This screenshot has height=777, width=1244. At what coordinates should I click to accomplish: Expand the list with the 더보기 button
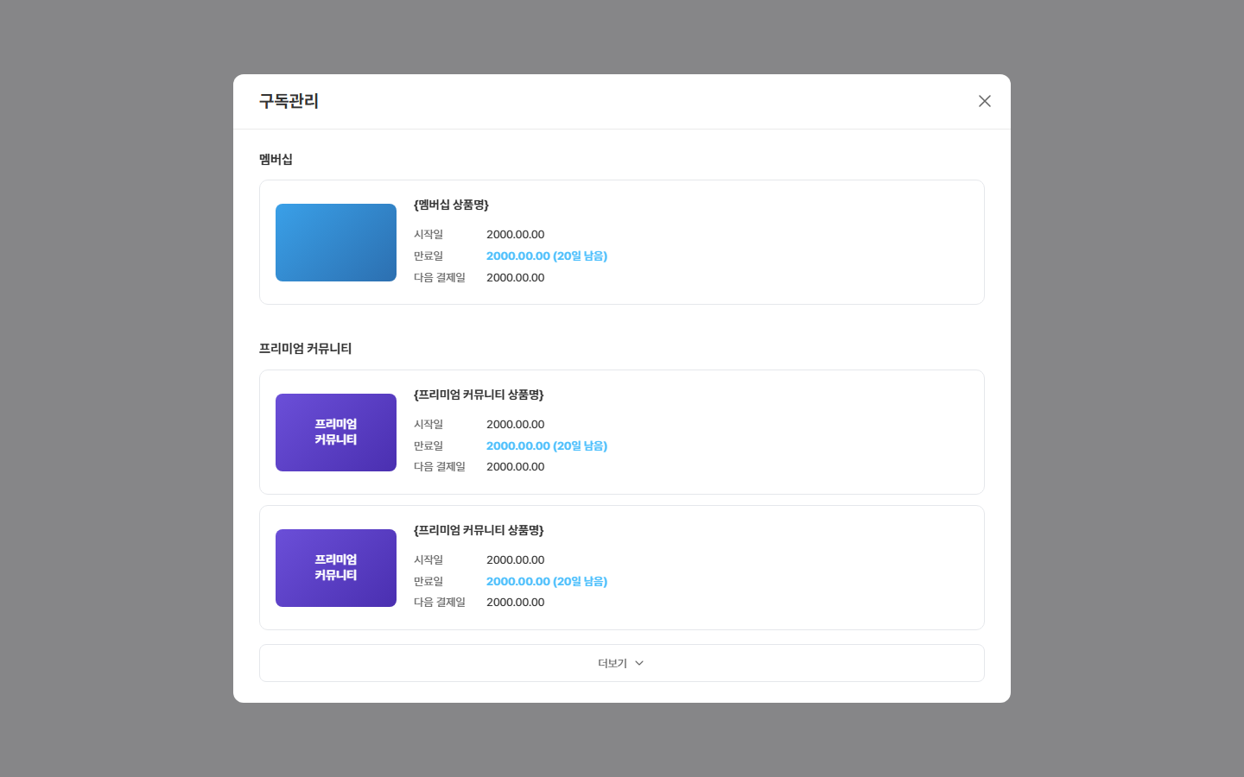[622, 663]
